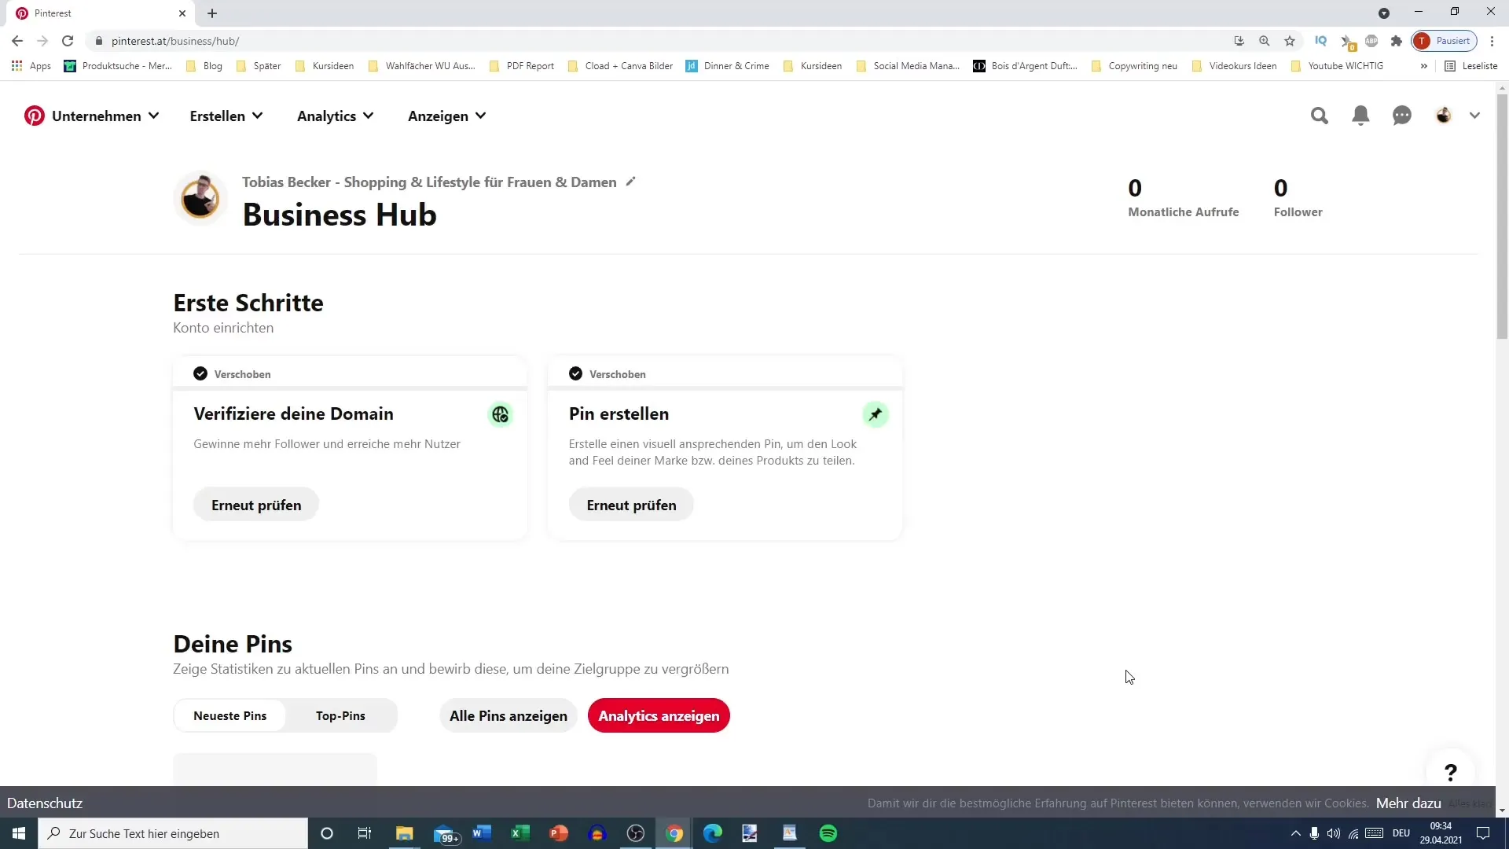Open the taskbar Task View icon
This screenshot has width=1509, height=849.
pos(365,833)
